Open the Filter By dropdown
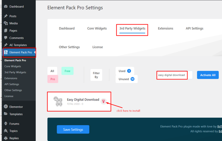Viewport: 222px width, 141px height. pos(96,75)
